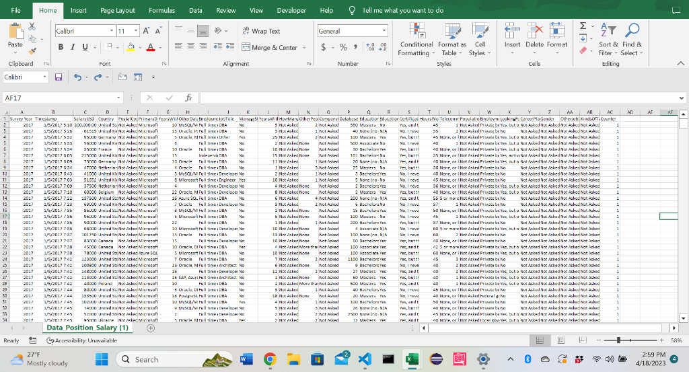Click the Paste clipboard icon

15,31
